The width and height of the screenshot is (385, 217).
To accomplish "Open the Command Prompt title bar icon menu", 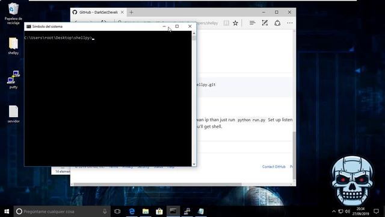I will click(x=29, y=27).
